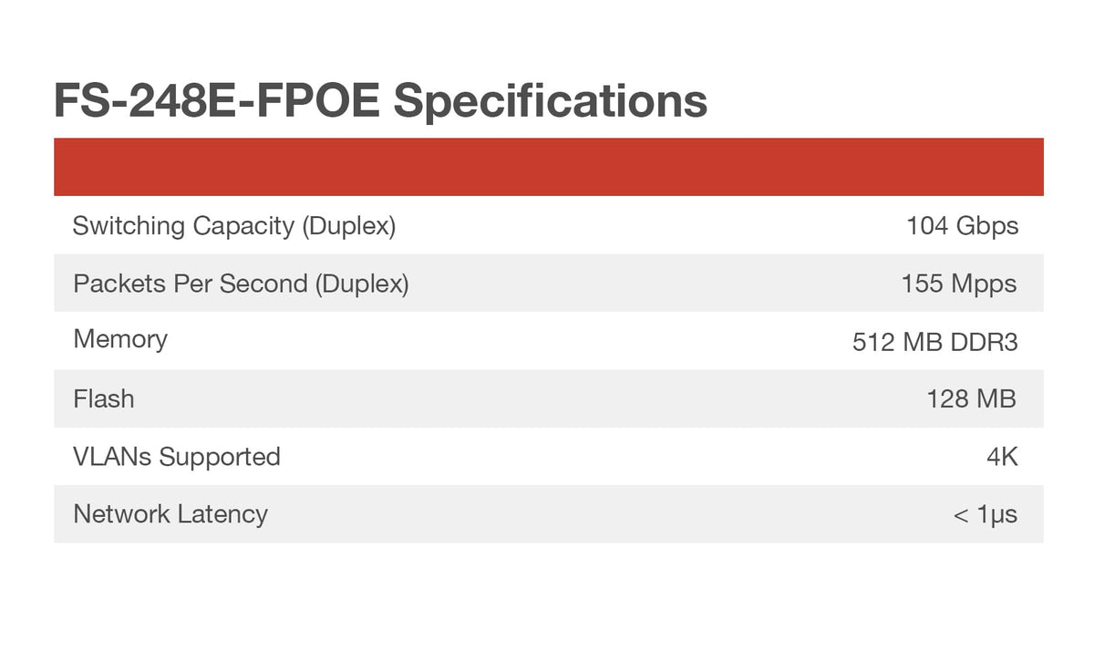Click (Duplex) in the Packets Per Second row

[362, 284]
